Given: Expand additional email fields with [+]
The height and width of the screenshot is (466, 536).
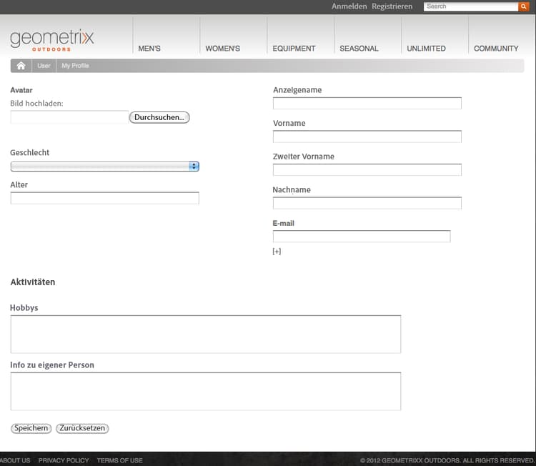Looking at the screenshot, I should click(277, 252).
